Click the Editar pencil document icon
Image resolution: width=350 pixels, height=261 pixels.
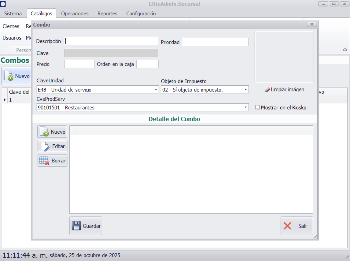pos(45,146)
